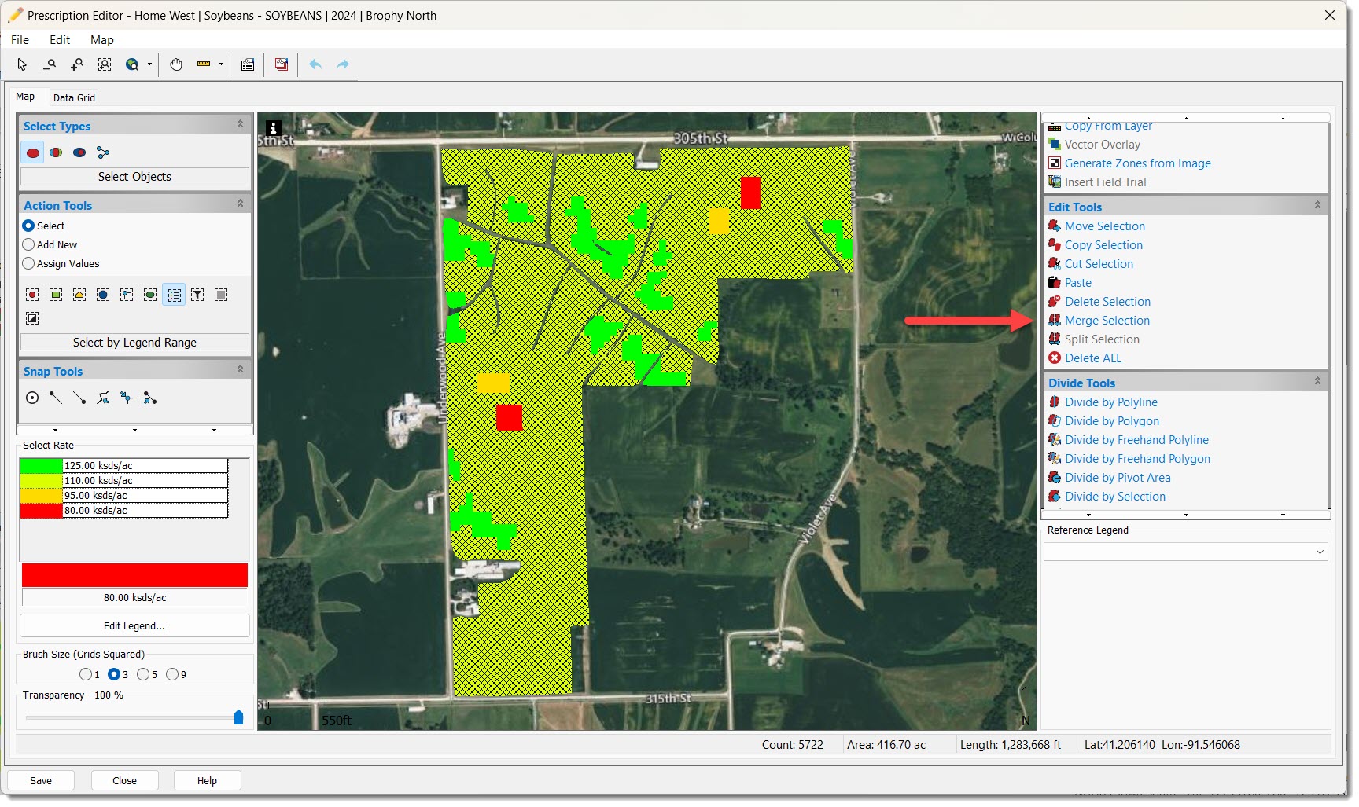This screenshot has height=807, width=1359.
Task: Click the invert selection icon
Action: point(32,318)
